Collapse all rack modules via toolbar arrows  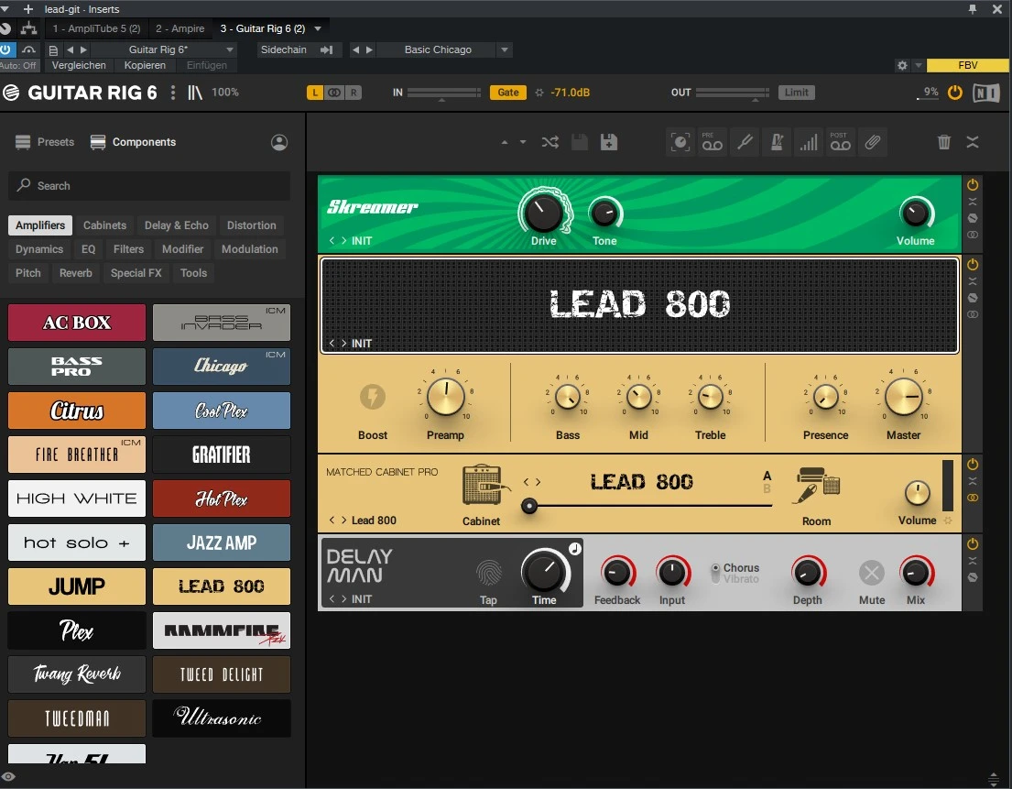tap(973, 142)
